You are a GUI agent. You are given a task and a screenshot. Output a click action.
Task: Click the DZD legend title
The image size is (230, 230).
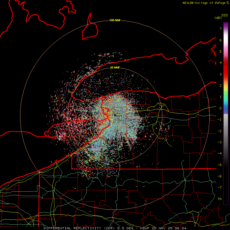(x=225, y=15)
